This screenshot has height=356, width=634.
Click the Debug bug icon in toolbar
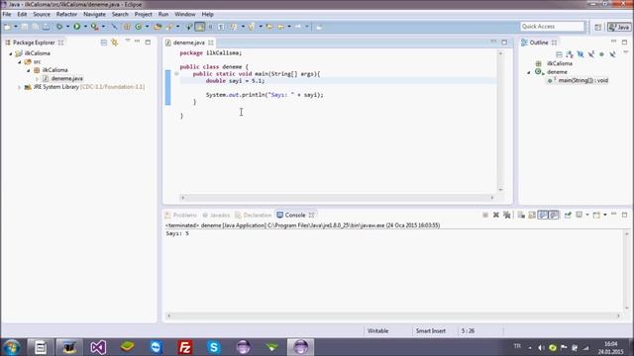pyautogui.click(x=59, y=27)
